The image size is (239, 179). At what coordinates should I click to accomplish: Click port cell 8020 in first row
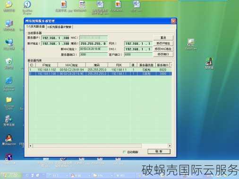pos(163,70)
